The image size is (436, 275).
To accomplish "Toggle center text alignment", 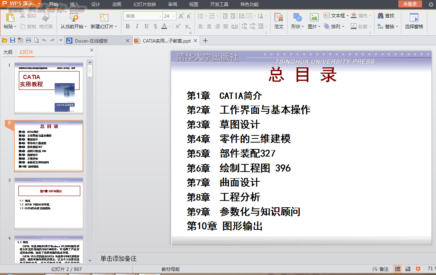I will tap(209, 26).
